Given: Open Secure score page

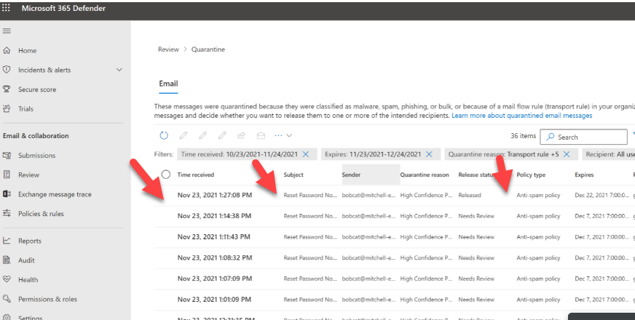Looking at the screenshot, I should (37, 89).
